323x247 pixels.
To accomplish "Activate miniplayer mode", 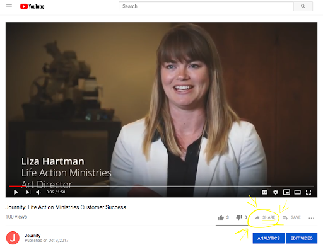I will click(x=286, y=192).
